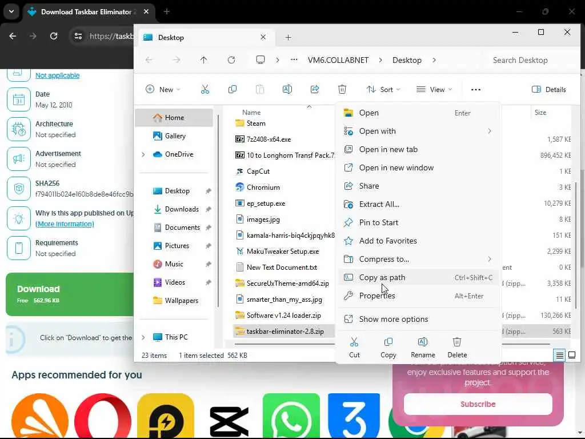
Task: Click the This PC monitor icon in address bar
Action: tap(261, 59)
